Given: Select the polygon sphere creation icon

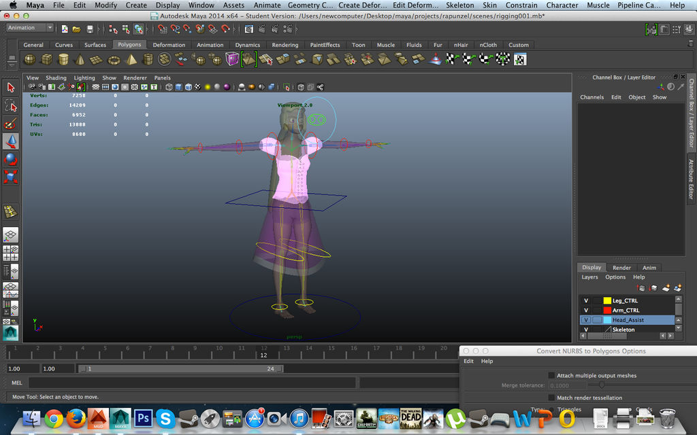Looking at the screenshot, I should click(x=29, y=59).
